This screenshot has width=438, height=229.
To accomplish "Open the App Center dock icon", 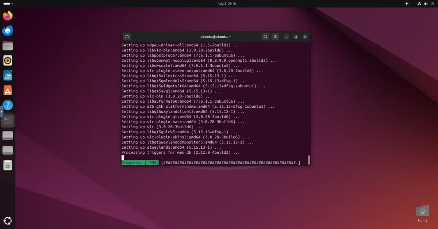I will click(8, 90).
